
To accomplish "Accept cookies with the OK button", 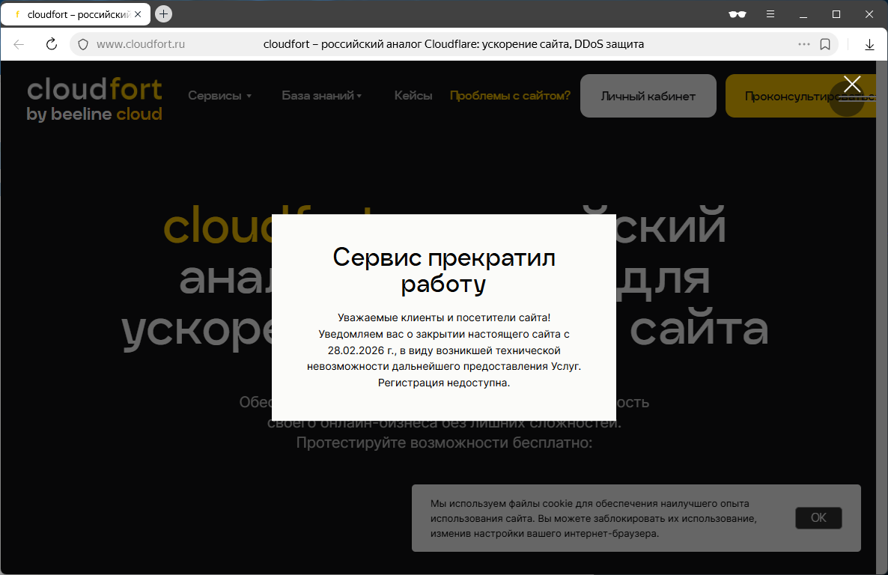I will pos(818,517).
